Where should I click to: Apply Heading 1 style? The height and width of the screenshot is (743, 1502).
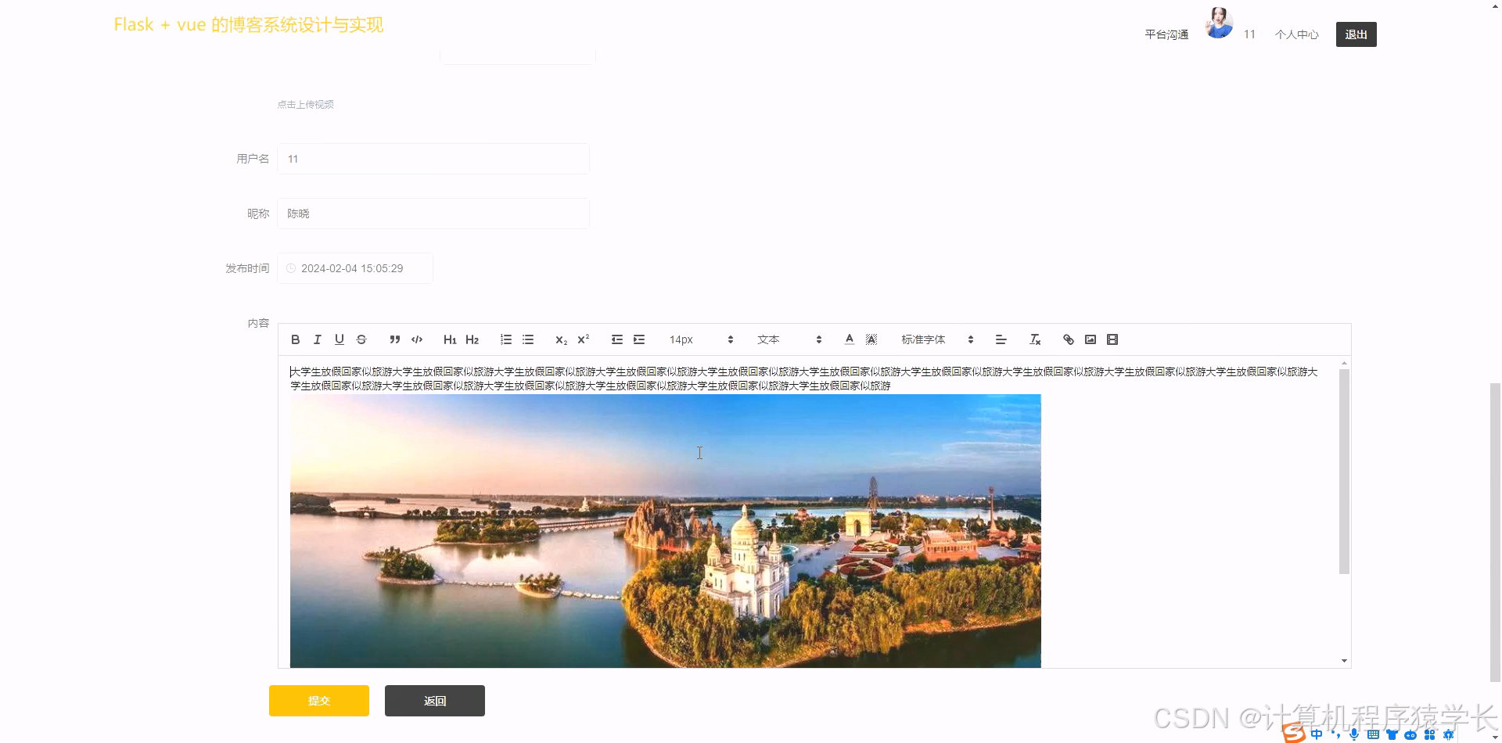(x=450, y=339)
